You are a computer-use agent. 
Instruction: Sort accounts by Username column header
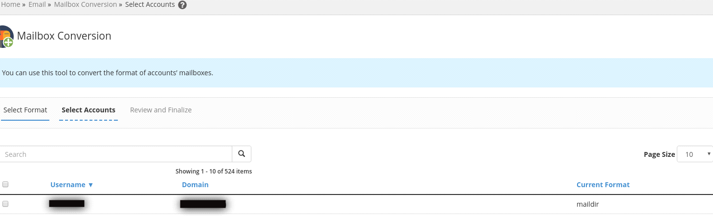[x=67, y=185]
